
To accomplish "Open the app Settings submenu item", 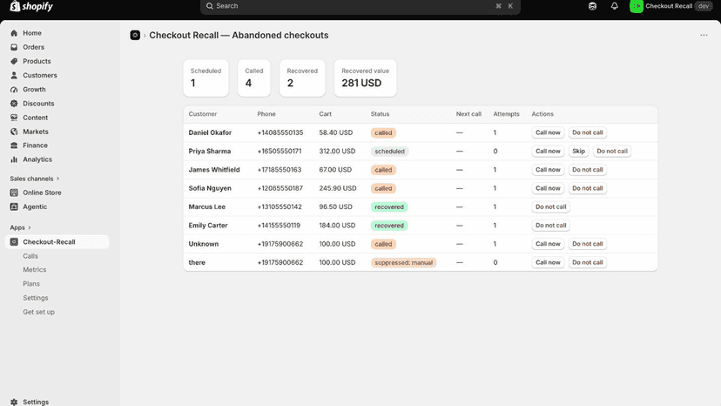I will [36, 298].
